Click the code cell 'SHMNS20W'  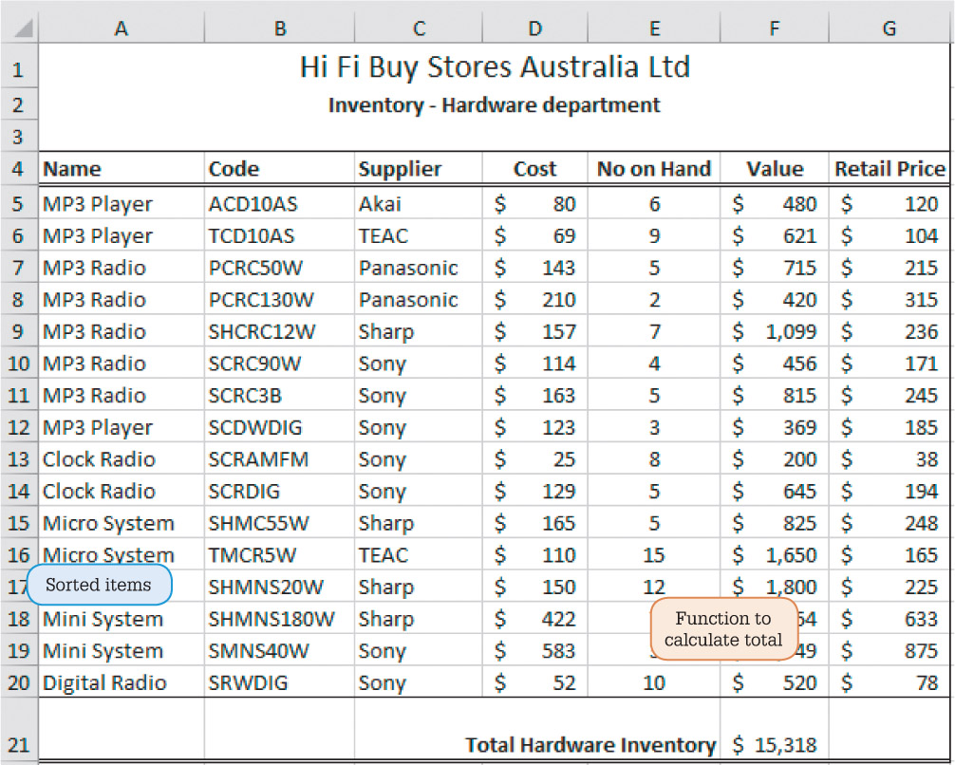pos(279,588)
